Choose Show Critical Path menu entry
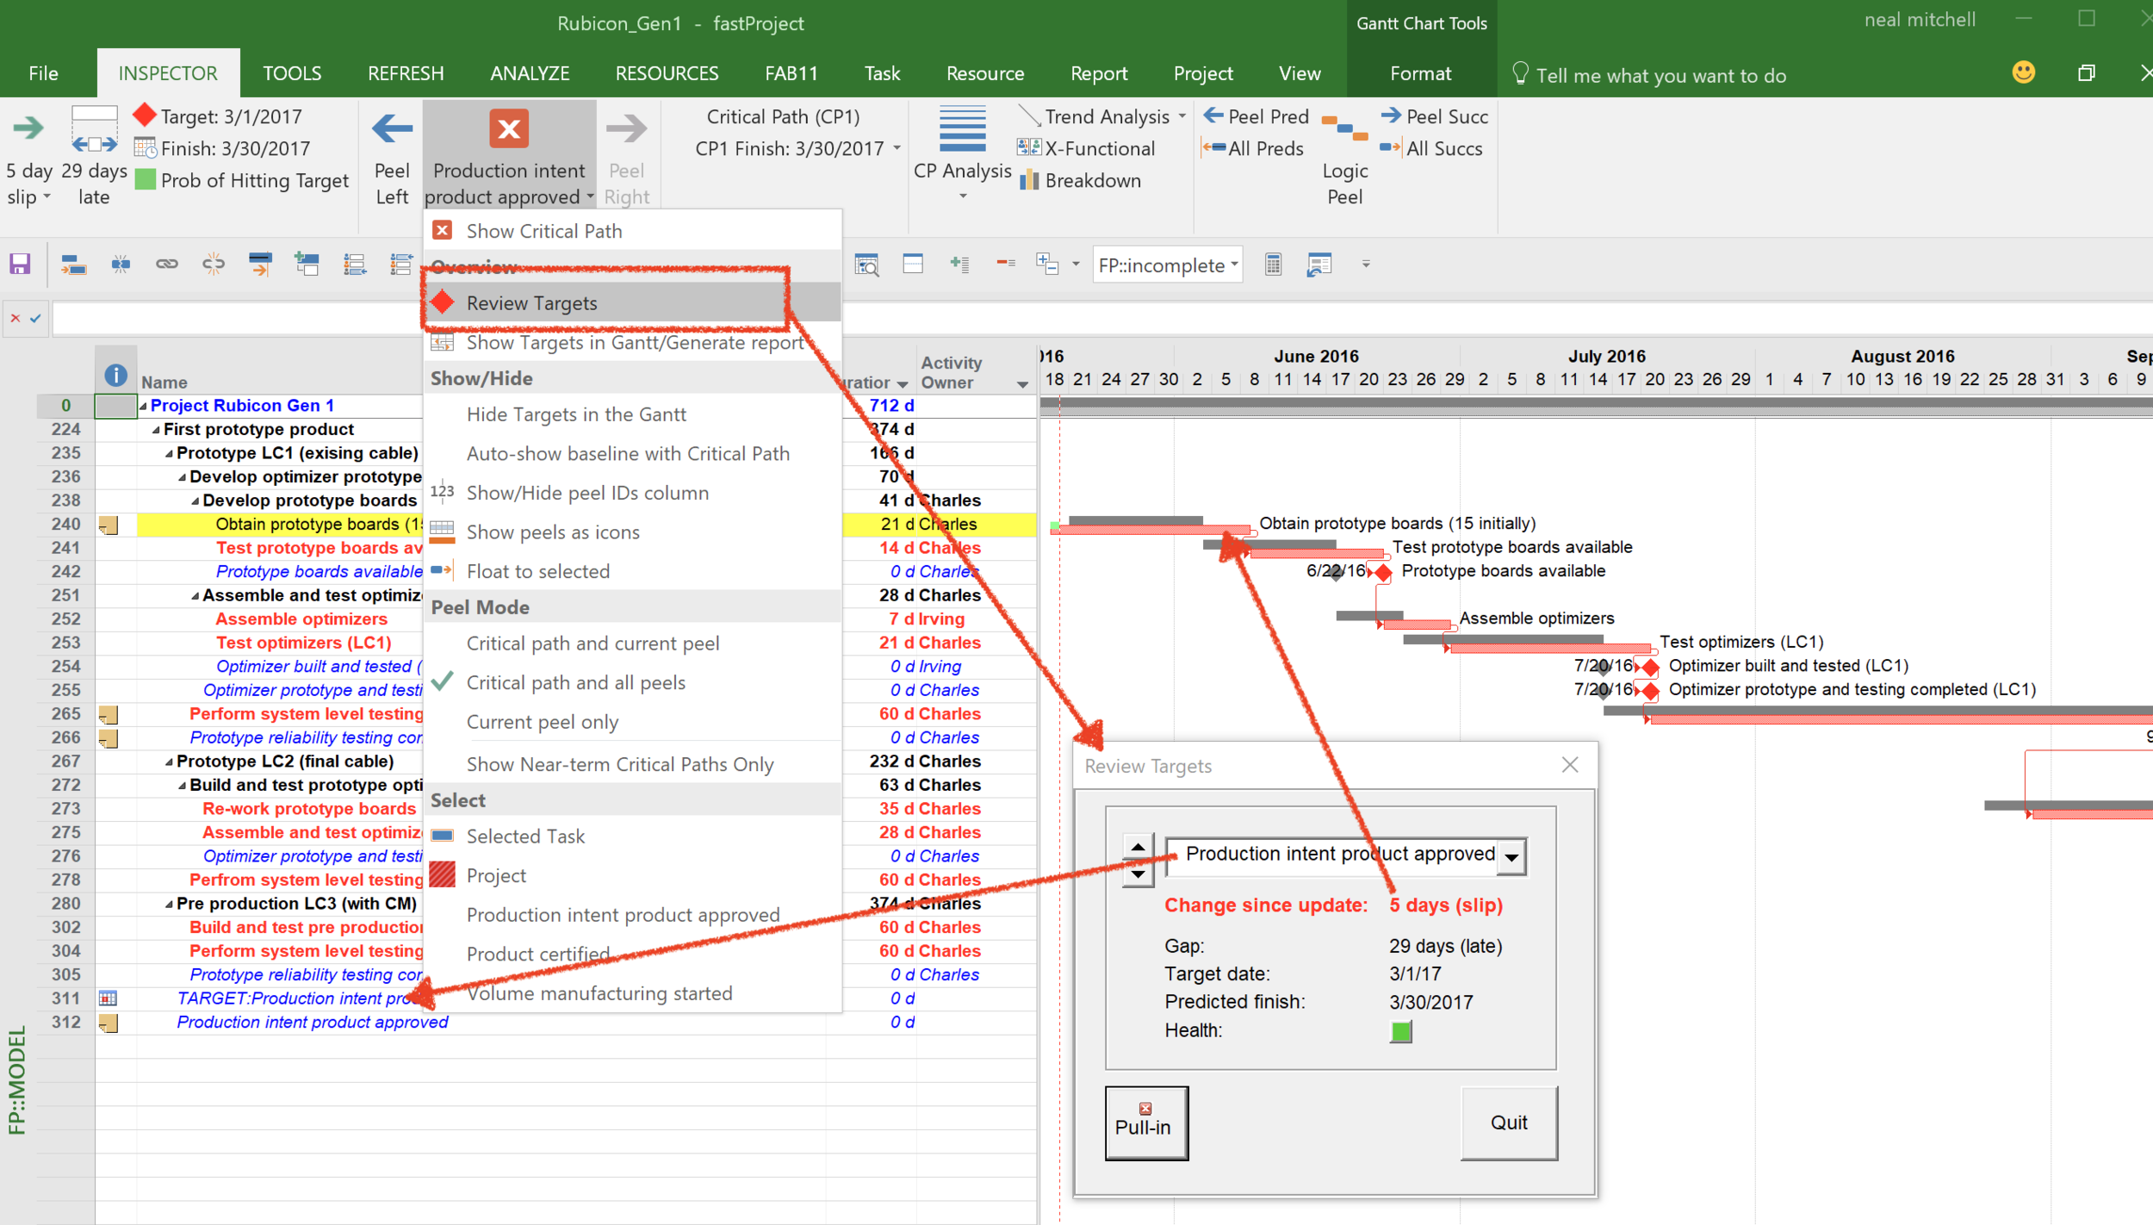This screenshot has width=2153, height=1225. 632,231
